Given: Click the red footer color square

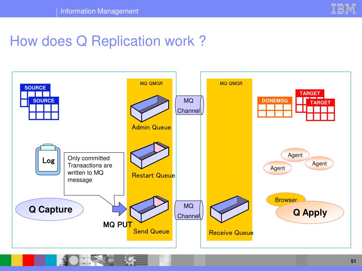Looking at the screenshot, I should tap(28, 260).
